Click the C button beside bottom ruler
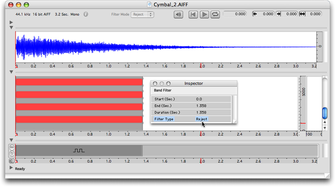The image size is (335, 187). 11,161
